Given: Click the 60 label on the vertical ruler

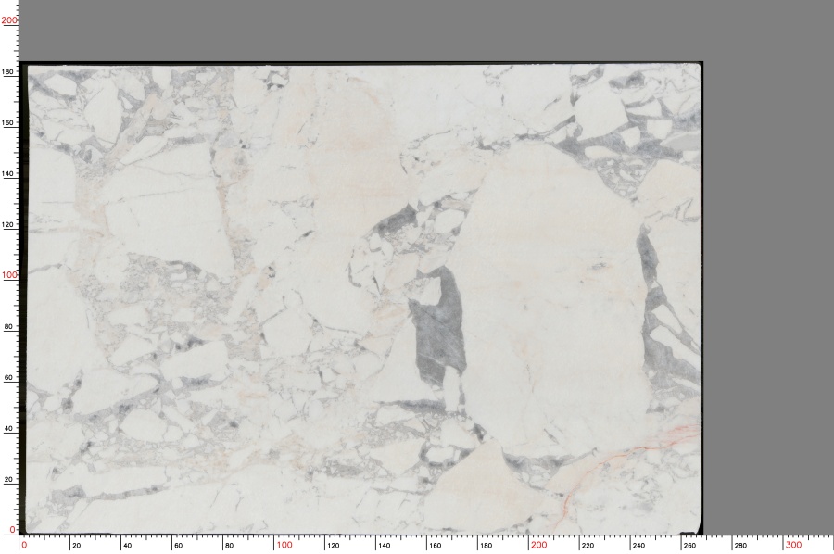Looking at the screenshot, I should pos(8,378).
